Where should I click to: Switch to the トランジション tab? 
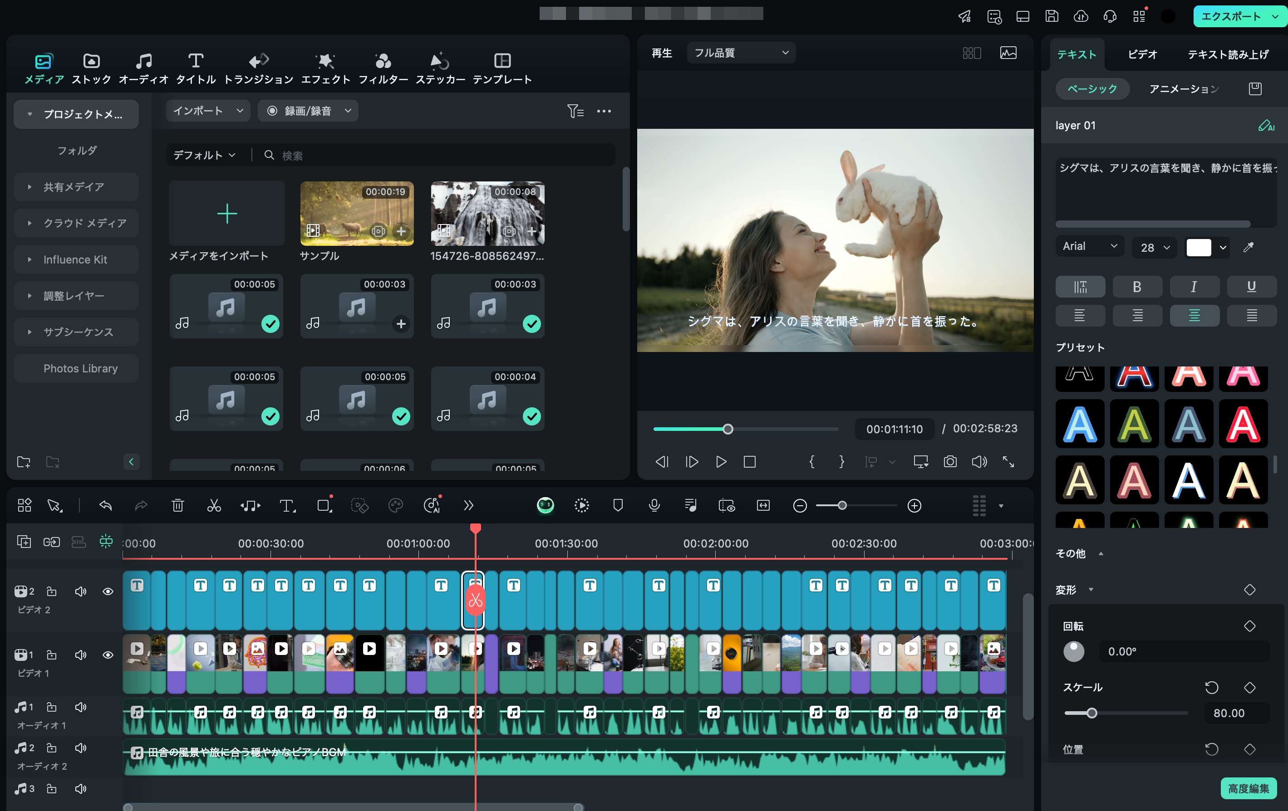coord(258,68)
